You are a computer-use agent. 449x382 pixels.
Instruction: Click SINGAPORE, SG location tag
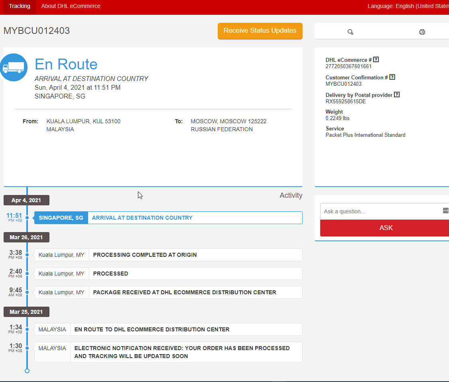coord(61,218)
